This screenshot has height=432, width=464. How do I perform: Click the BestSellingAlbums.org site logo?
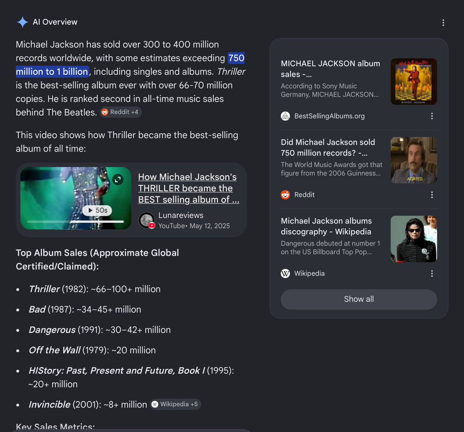285,116
